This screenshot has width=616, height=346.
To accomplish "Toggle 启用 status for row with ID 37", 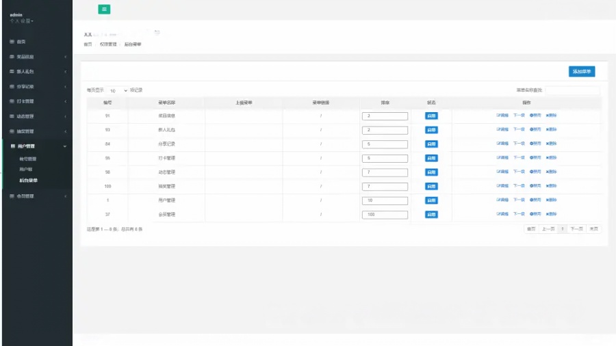I will tap(431, 215).
